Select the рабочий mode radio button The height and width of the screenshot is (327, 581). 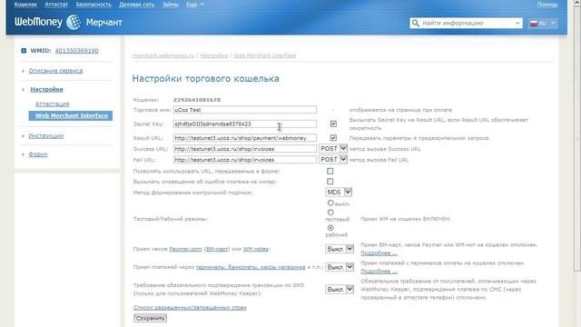330,228
